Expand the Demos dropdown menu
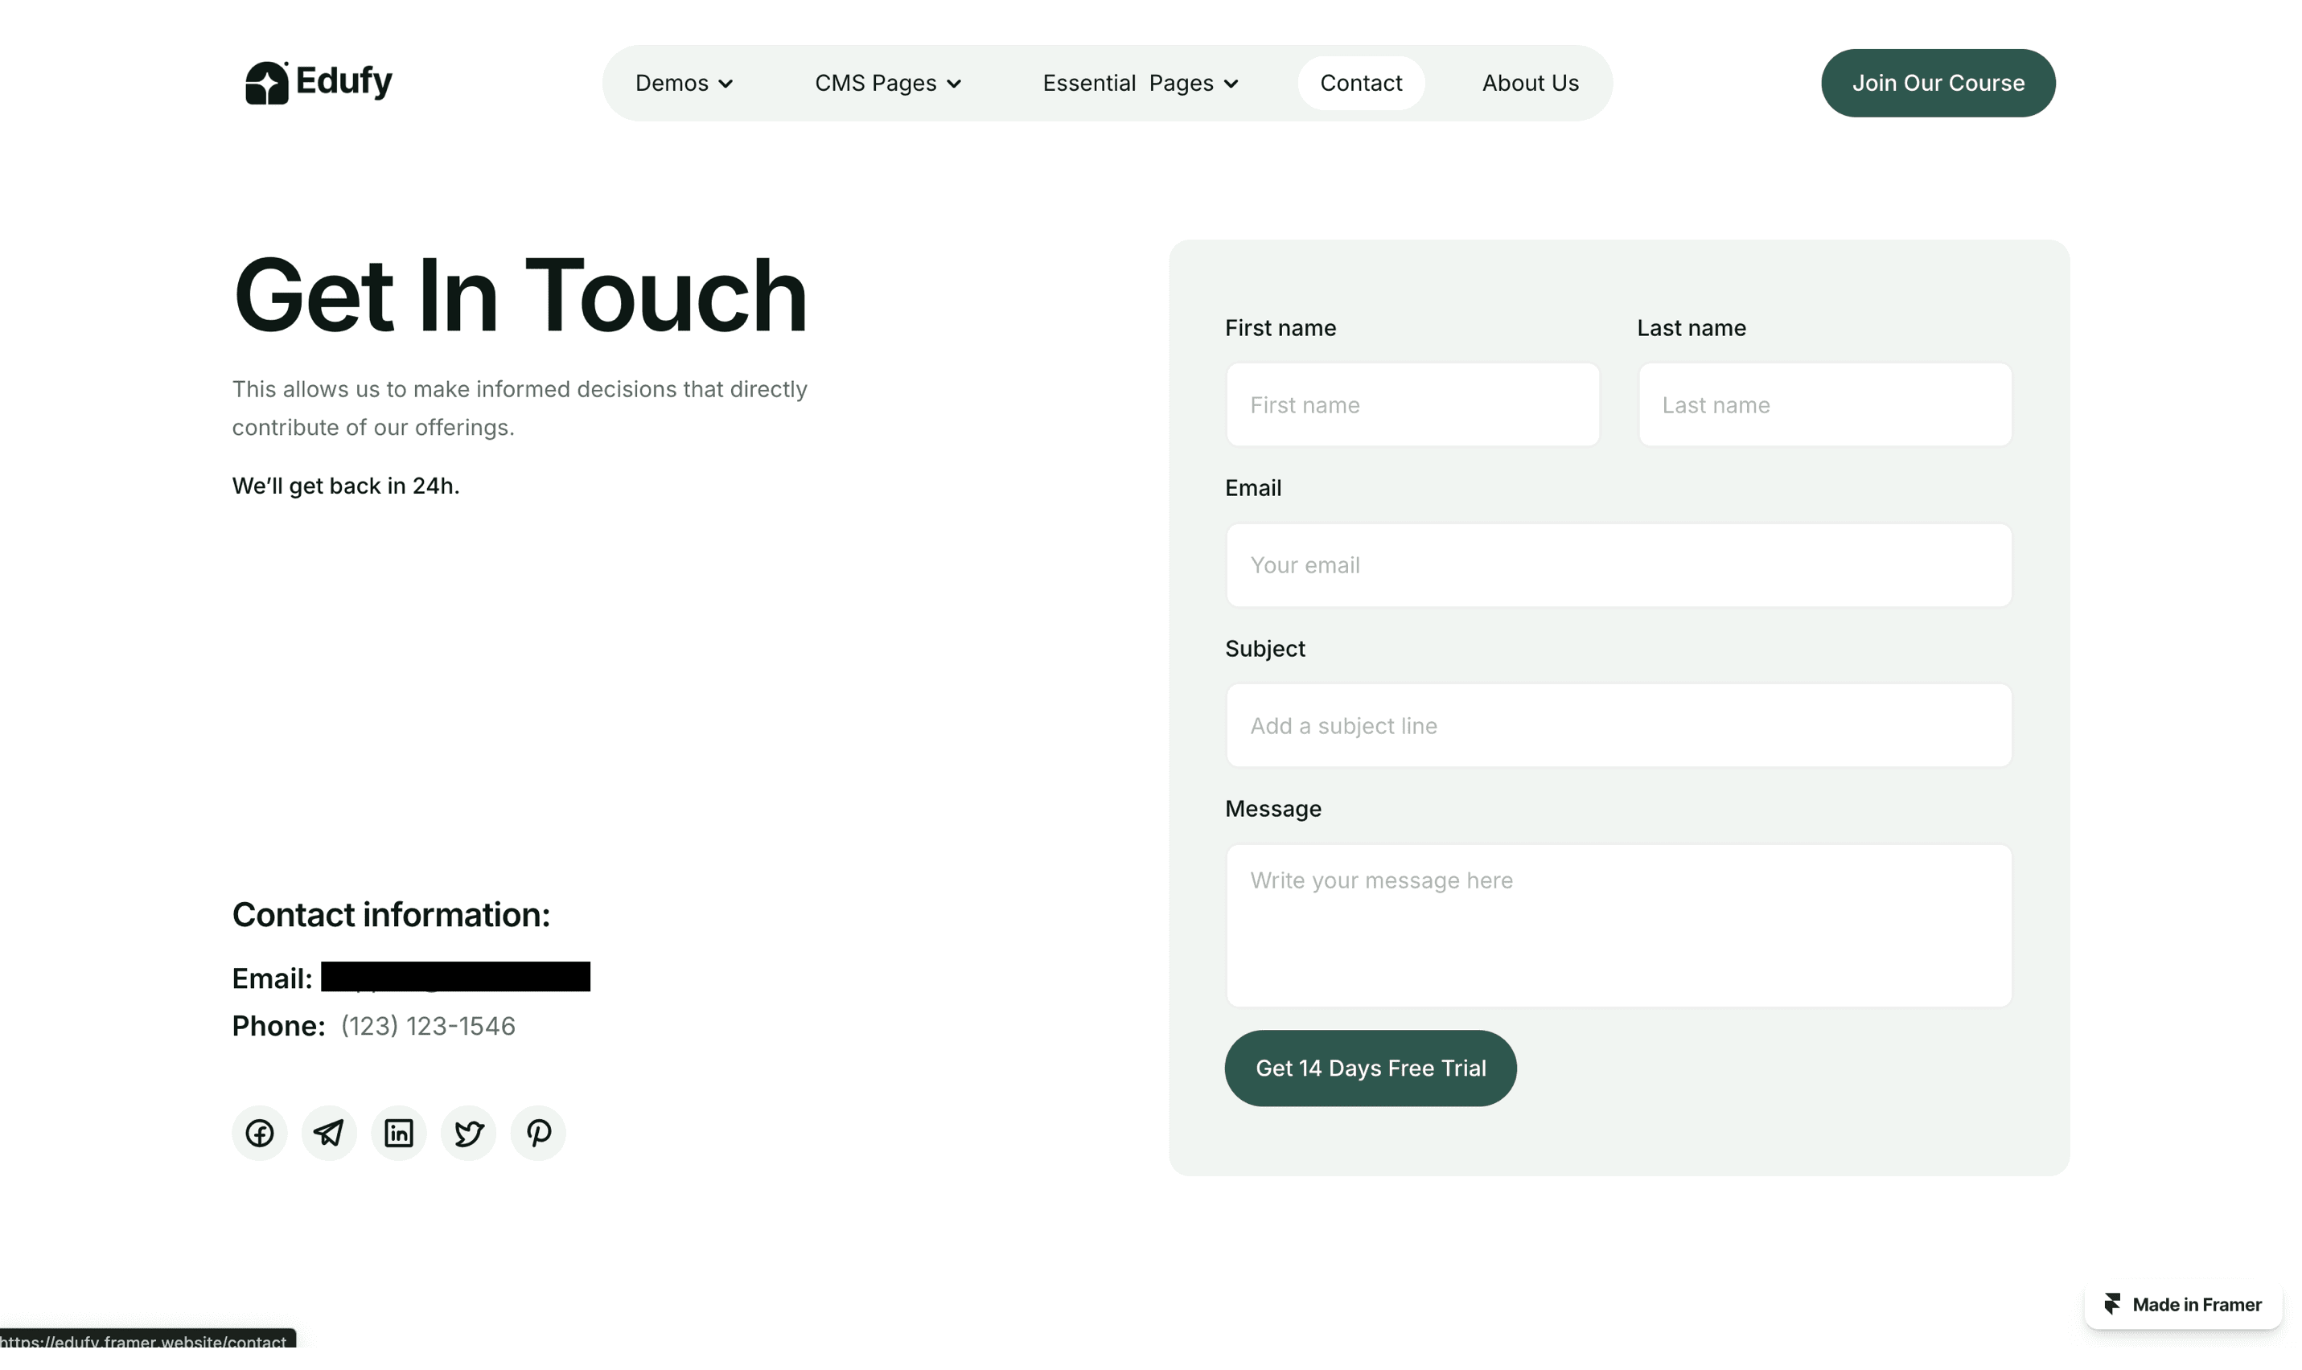2302x1370 pixels. [x=684, y=83]
